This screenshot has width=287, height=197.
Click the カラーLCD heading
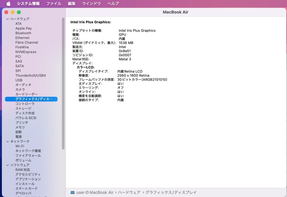tap(85, 67)
